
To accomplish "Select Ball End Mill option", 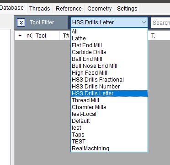I will [109, 59].
